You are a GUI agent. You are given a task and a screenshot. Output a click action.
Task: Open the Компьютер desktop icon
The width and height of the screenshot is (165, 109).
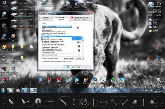pos(4,4)
